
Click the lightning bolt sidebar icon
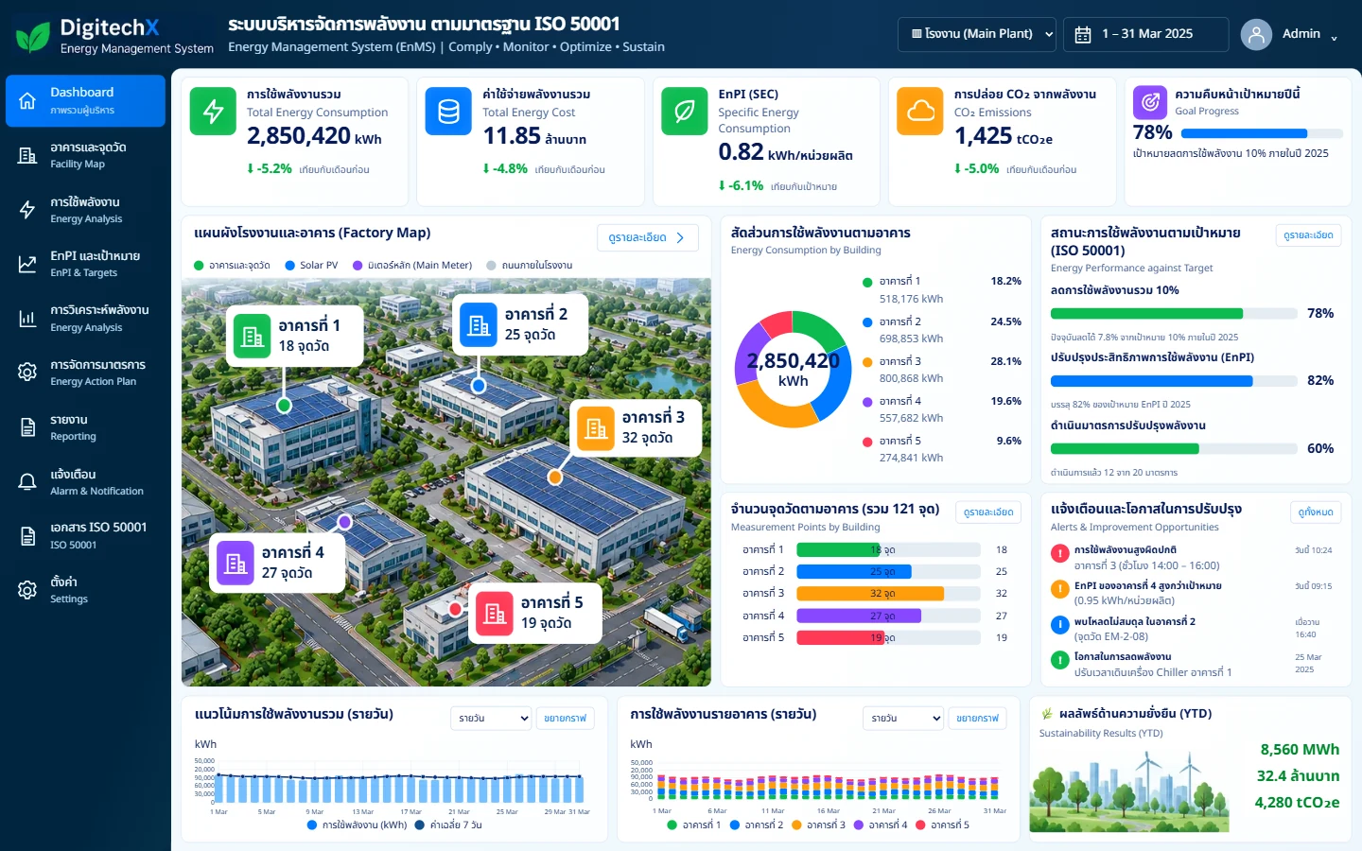tap(27, 210)
